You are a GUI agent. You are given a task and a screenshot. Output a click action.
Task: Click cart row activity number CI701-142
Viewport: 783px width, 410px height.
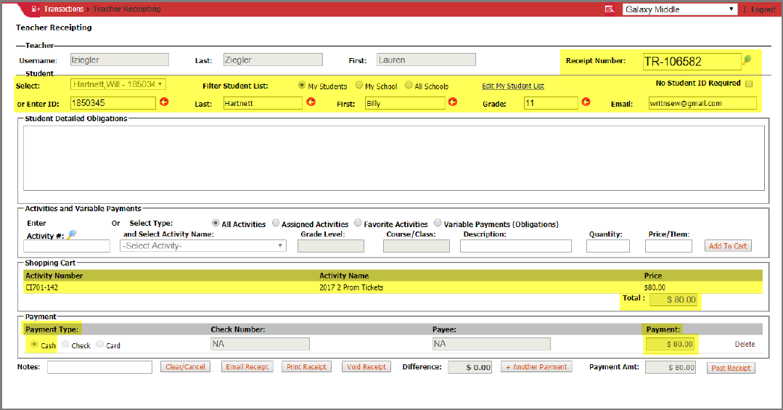(42, 287)
